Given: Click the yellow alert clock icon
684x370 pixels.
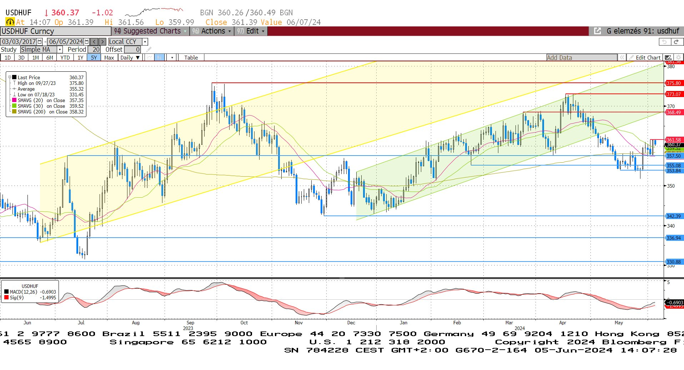Looking at the screenshot, I should pyautogui.click(x=10, y=22).
